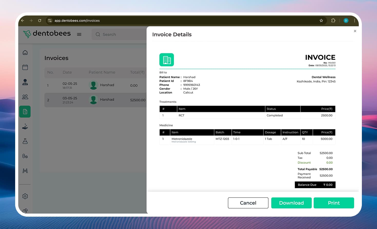Select the invoice row dated 02-05-25
This screenshot has height=229, width=377.
point(95,85)
